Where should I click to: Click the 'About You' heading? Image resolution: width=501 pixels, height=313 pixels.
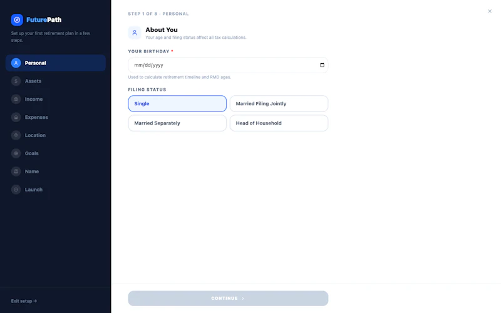tap(162, 29)
